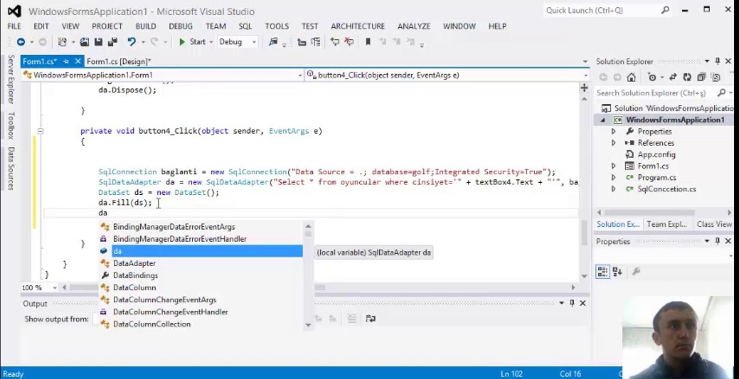The image size is (739, 379).
Task: Click the comment out lines toolbar icon
Action: pyautogui.click(x=334, y=42)
